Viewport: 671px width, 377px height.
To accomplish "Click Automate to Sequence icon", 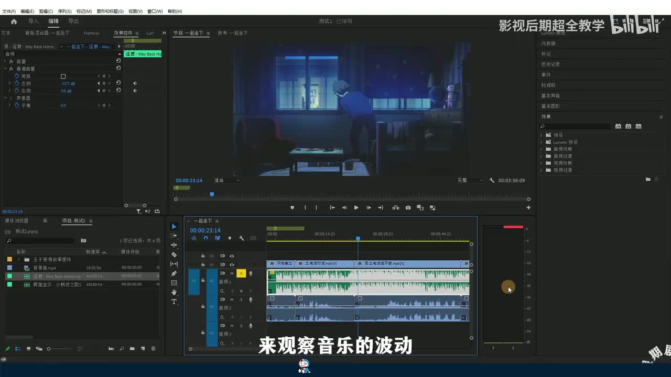I will click(x=111, y=349).
